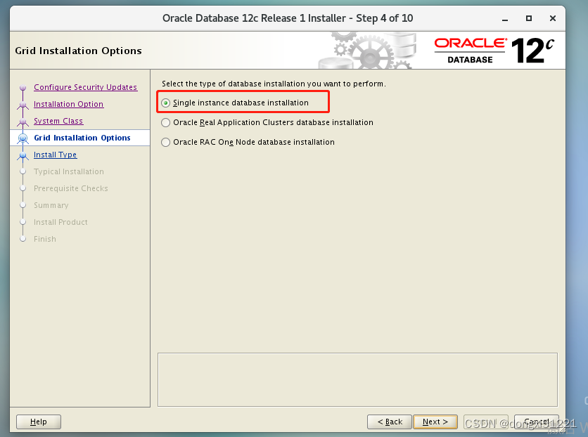This screenshot has height=437, width=588.
Task: Open the System Class step
Action: (x=58, y=121)
